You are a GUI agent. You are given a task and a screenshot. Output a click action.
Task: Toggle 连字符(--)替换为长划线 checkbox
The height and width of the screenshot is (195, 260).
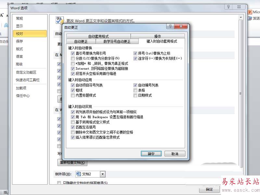tap(135, 58)
